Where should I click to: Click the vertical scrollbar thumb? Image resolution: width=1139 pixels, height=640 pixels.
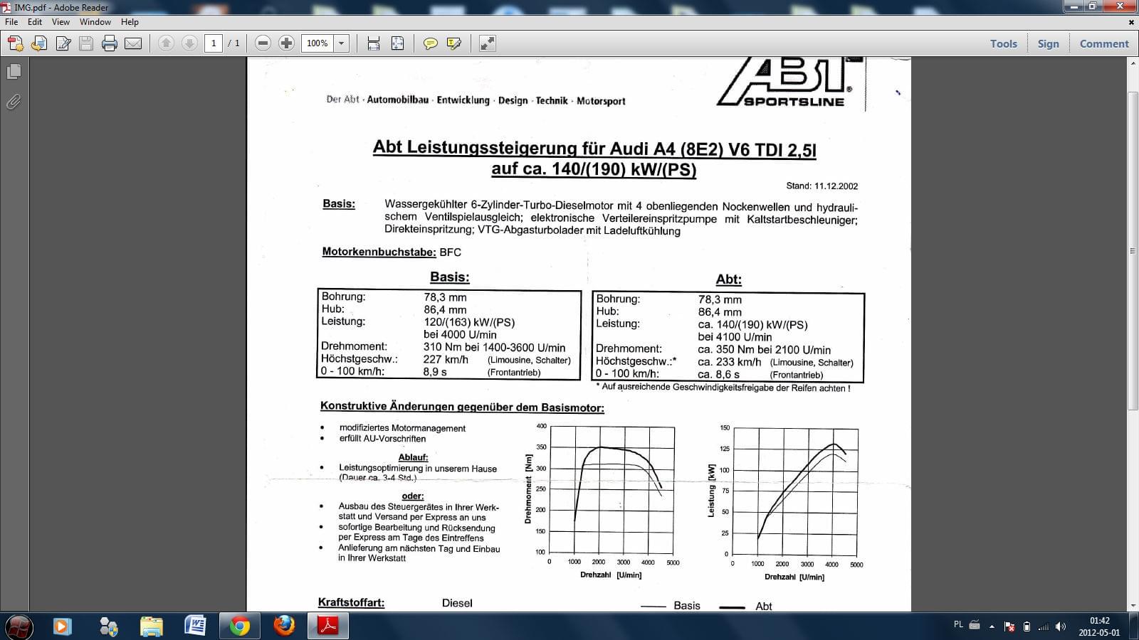(1133, 250)
